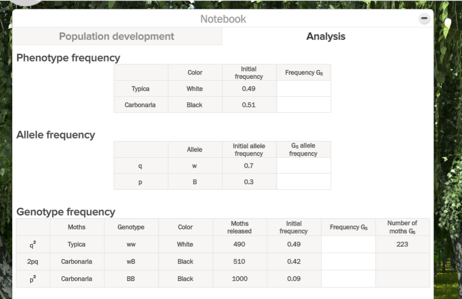Click the 2pq genotype Frequency G5 cell
The image size is (462, 299).
point(348,261)
